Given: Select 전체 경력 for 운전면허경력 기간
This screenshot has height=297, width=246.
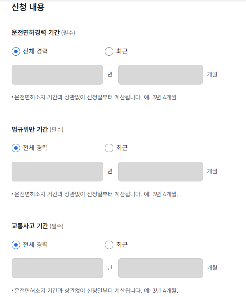Looking at the screenshot, I should [15, 51].
